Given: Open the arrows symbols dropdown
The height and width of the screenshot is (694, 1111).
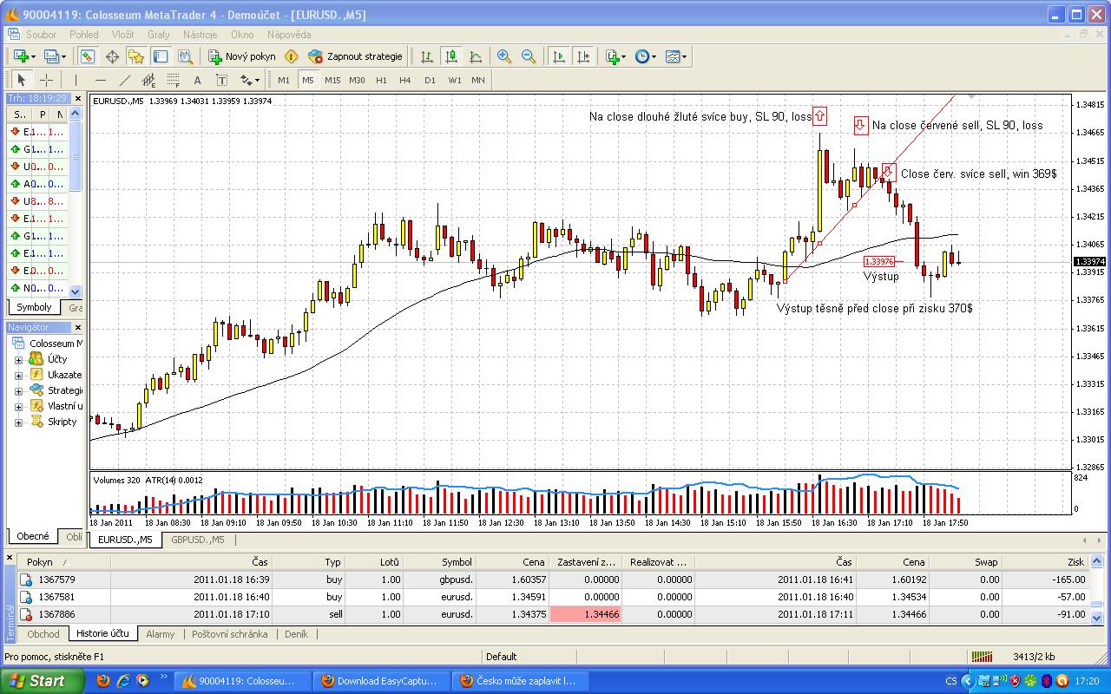Looking at the screenshot, I should pyautogui.click(x=249, y=80).
